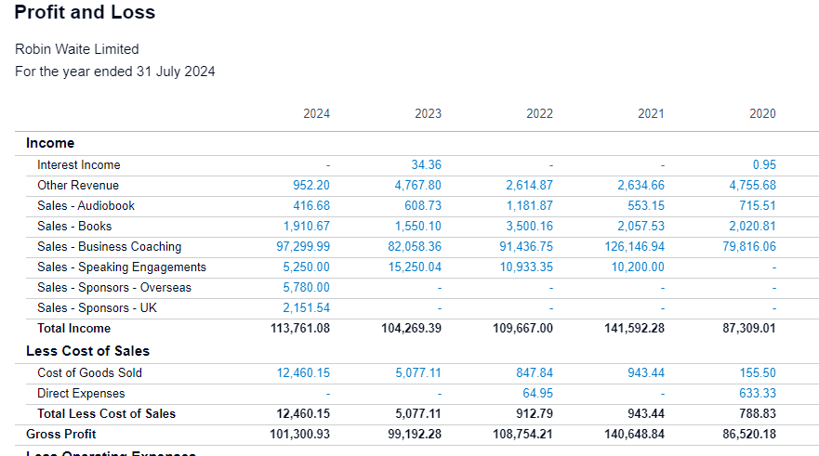Select the 2020 column header

762,113
